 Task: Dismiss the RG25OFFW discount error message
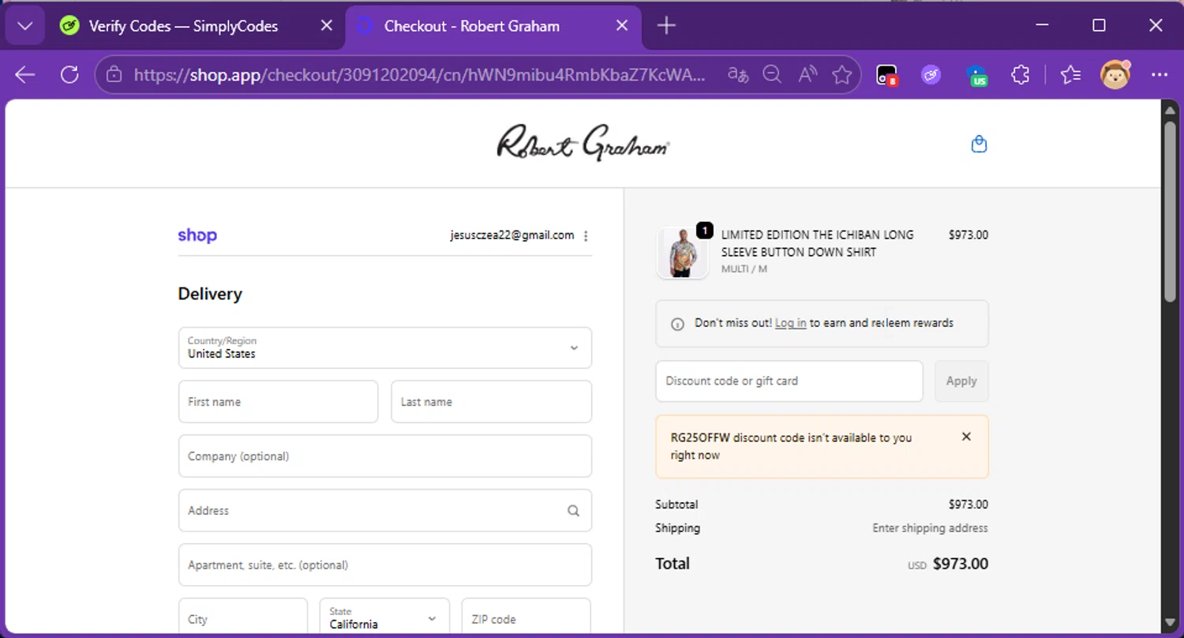[966, 437]
